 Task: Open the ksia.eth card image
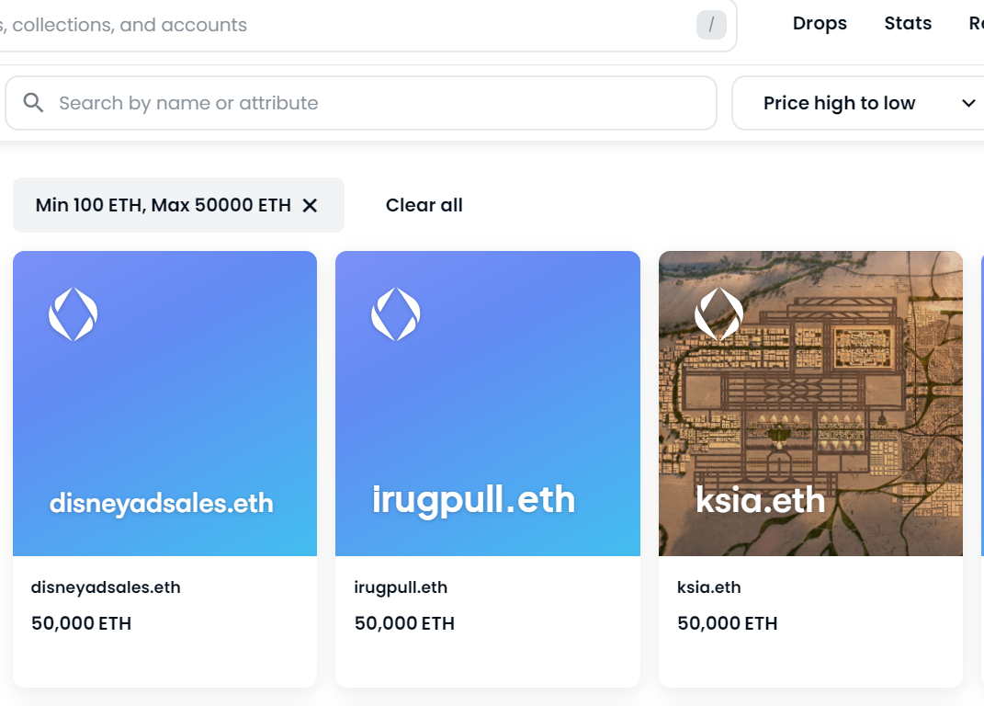(810, 404)
